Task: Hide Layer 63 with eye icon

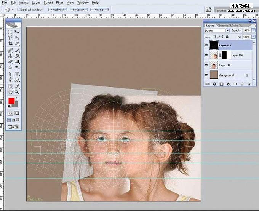Action: [x=206, y=45]
